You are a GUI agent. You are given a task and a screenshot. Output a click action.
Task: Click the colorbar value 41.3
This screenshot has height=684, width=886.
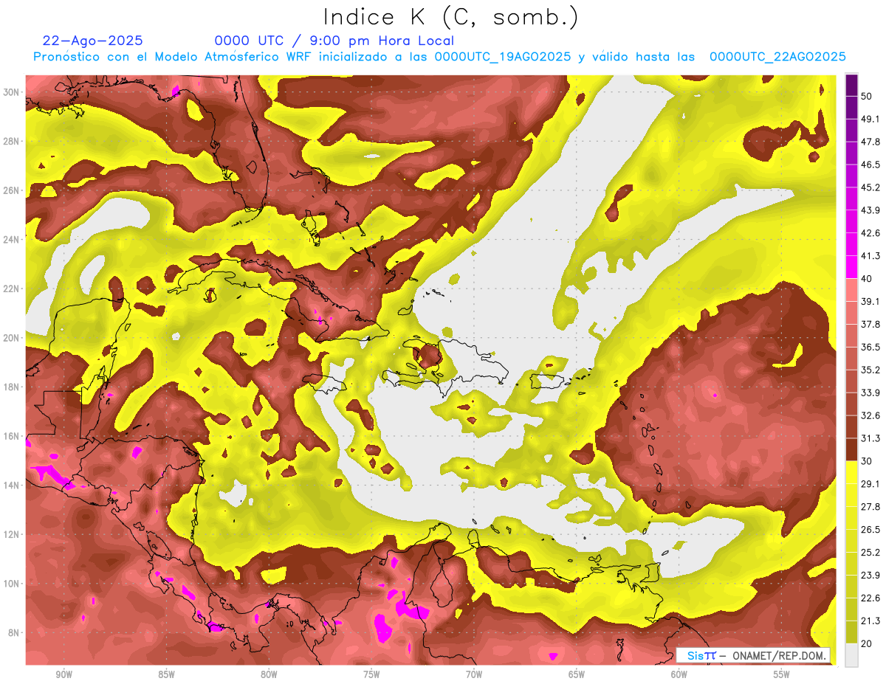pyautogui.click(x=870, y=256)
